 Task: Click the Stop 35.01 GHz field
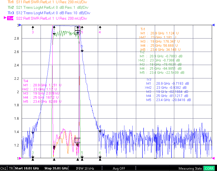(x=56, y=168)
